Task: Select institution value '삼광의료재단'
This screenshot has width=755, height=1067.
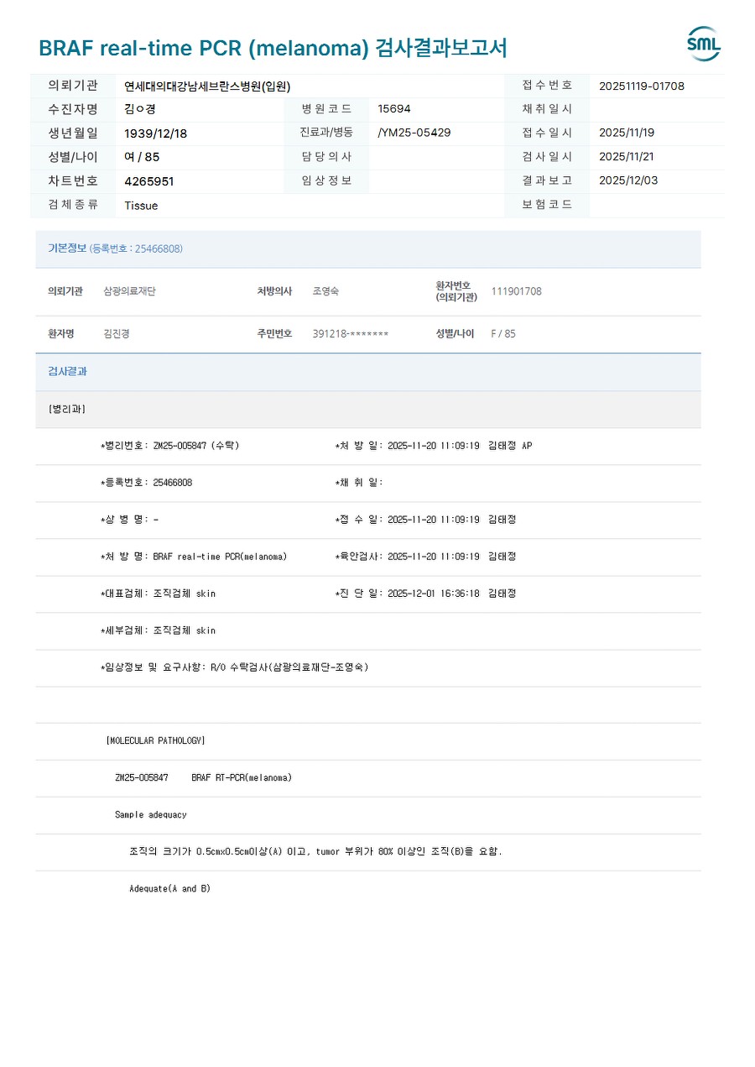Action: [129, 291]
